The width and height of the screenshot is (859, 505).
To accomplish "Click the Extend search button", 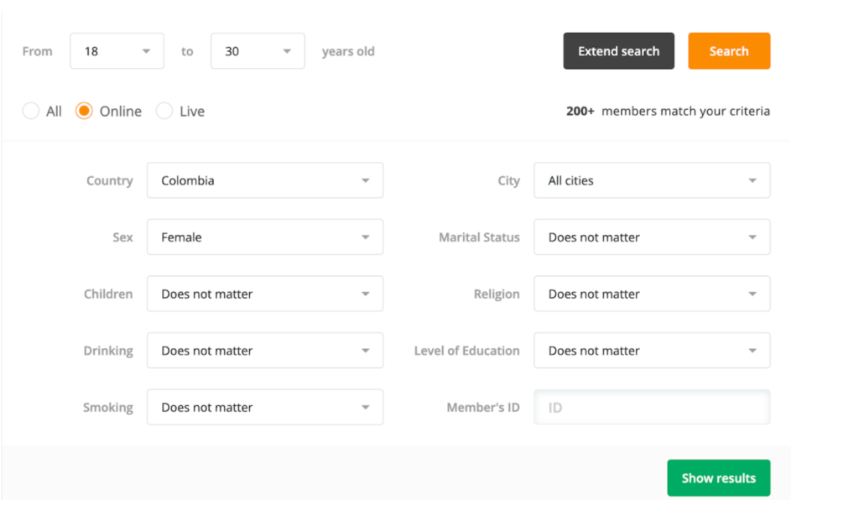I will tap(618, 51).
